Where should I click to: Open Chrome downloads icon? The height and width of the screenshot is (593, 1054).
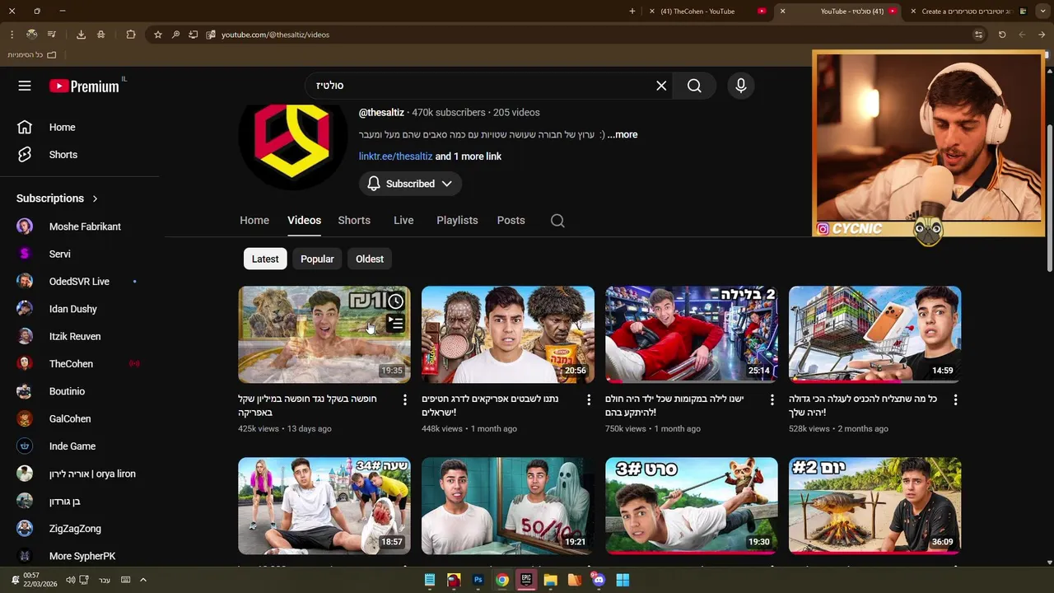pos(81,35)
